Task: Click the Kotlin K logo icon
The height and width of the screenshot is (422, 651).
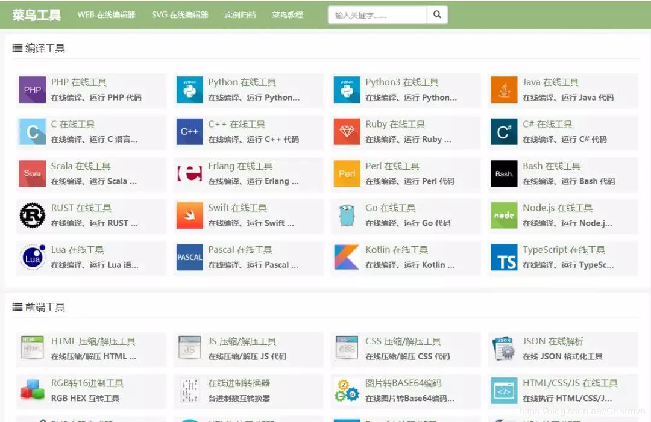Action: coord(347,257)
